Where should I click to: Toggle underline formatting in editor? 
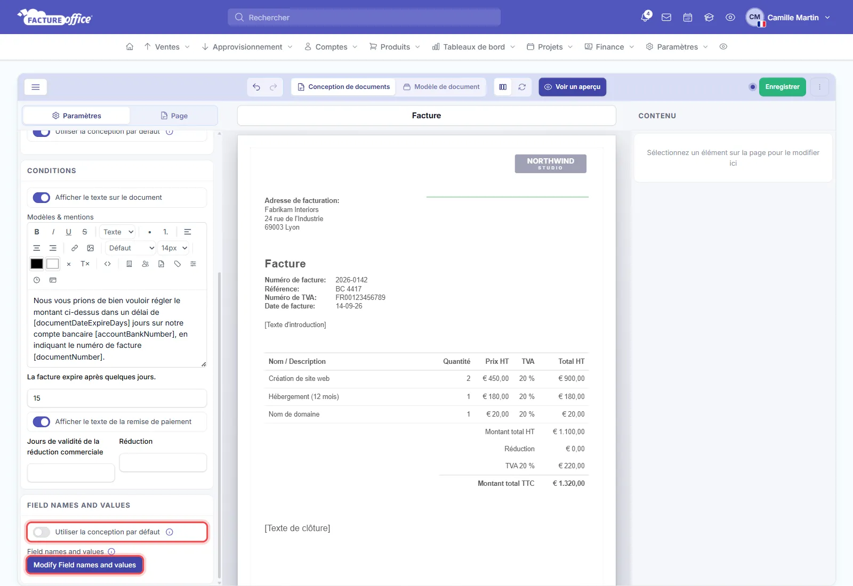pos(69,232)
